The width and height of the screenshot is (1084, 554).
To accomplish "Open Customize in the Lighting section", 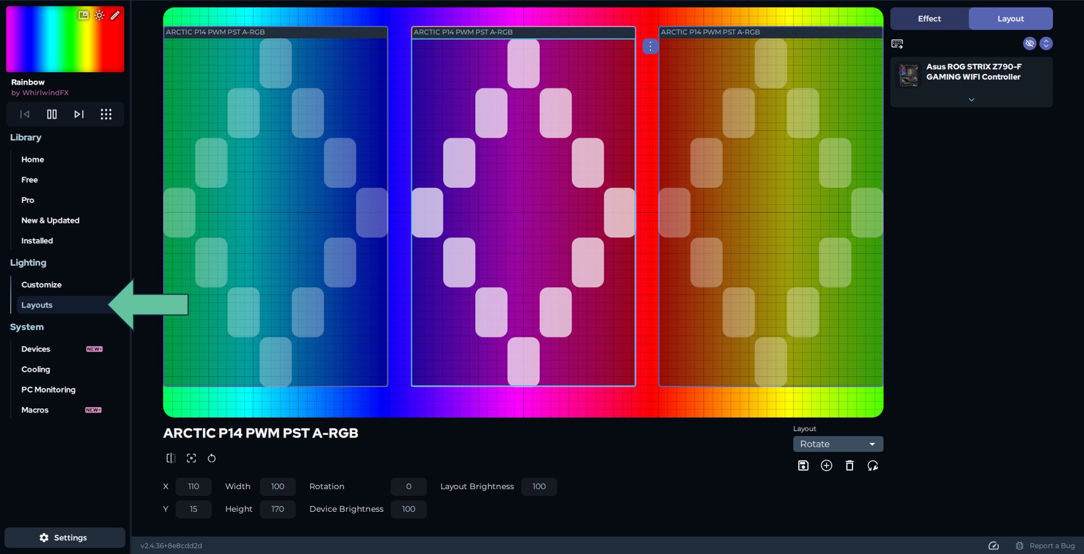I will point(41,285).
